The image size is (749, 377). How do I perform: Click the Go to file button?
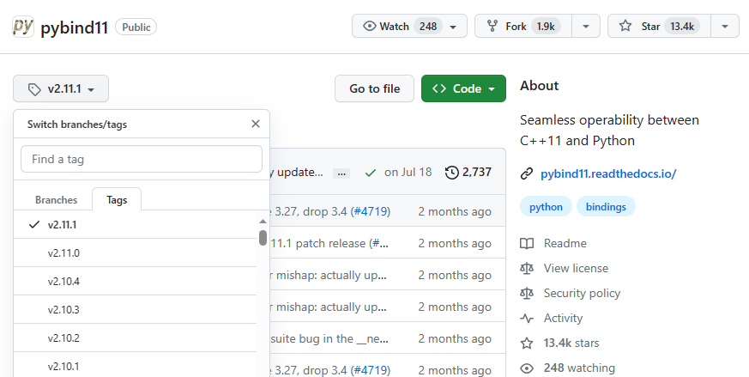(x=374, y=88)
